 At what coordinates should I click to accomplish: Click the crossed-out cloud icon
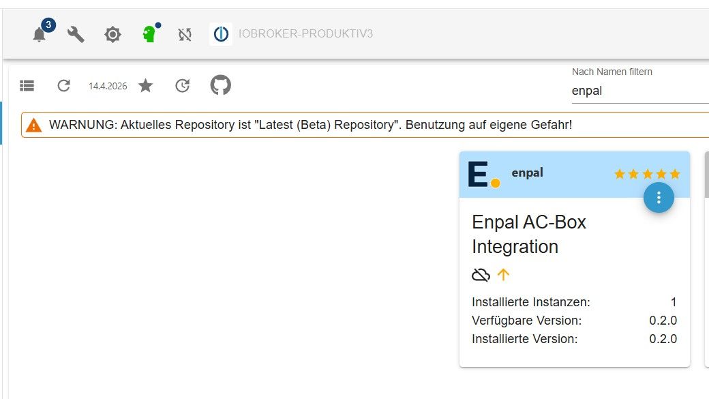(481, 275)
